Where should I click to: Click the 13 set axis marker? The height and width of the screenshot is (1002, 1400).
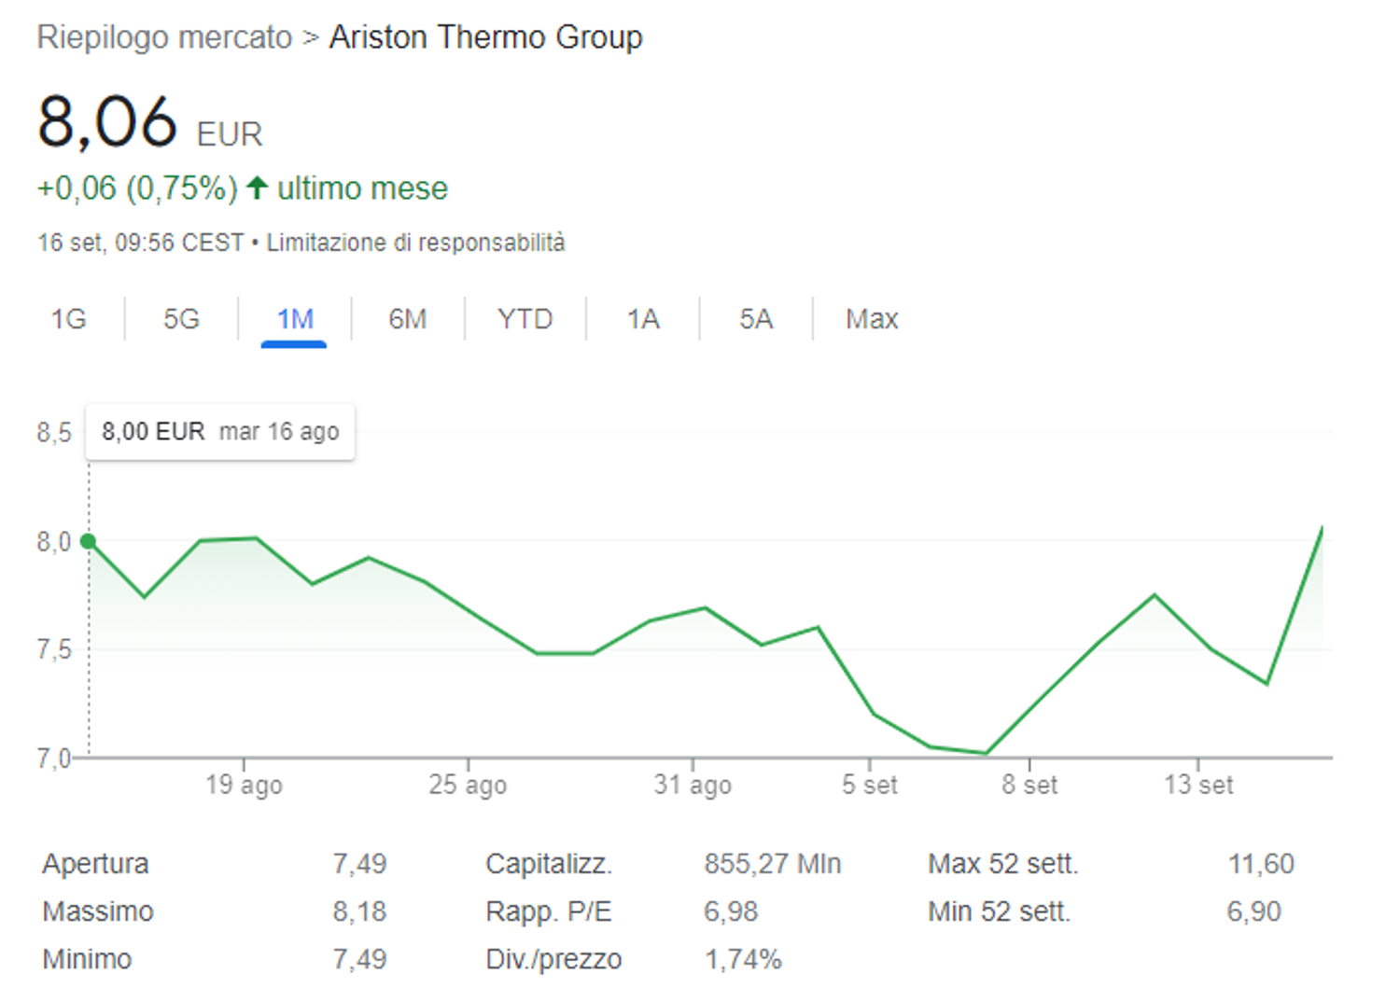click(1198, 785)
